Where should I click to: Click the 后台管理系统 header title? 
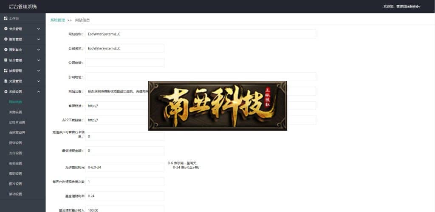[x=23, y=6]
